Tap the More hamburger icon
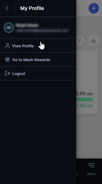 click(91, 165)
